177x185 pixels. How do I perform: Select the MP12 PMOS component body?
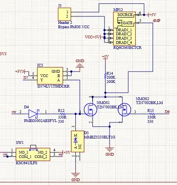coord(124,29)
